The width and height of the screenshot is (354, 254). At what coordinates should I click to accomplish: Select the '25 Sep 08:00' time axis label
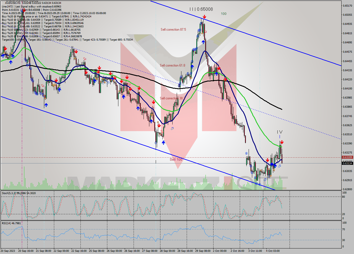[x=97, y=251]
